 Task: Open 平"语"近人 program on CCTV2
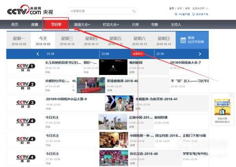(190, 81)
